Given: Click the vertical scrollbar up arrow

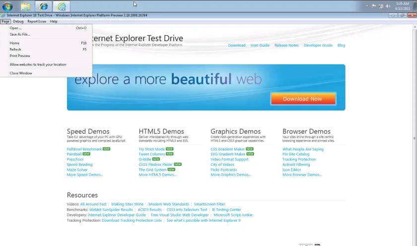Looking at the screenshot, I should tap(415, 27).
